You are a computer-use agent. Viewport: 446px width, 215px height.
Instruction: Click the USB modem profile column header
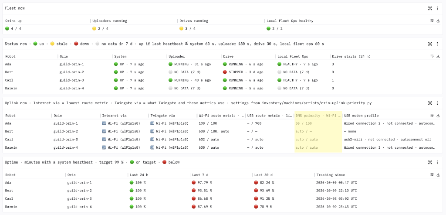[361, 116]
